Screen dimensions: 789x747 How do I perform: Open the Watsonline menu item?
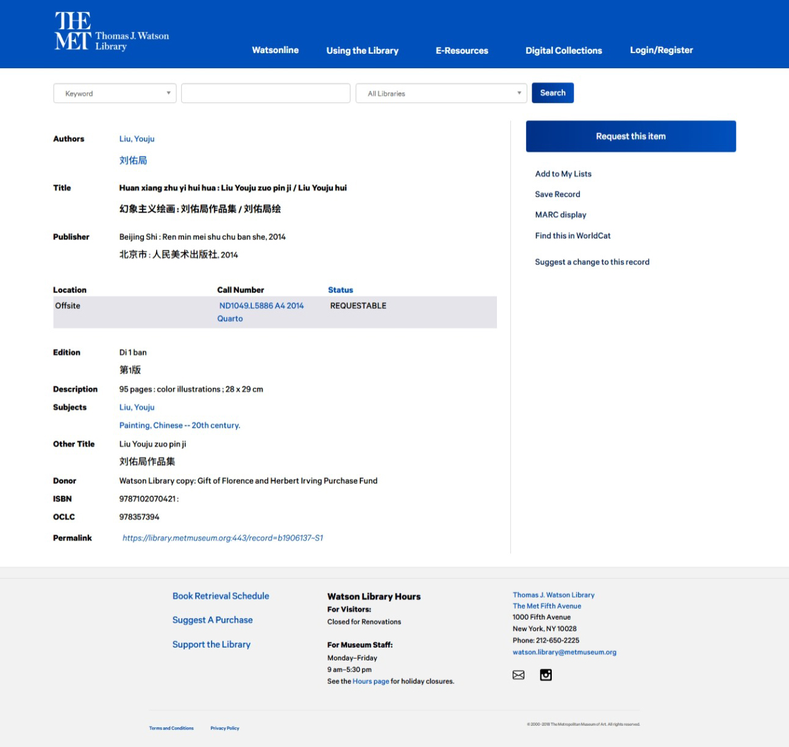275,50
